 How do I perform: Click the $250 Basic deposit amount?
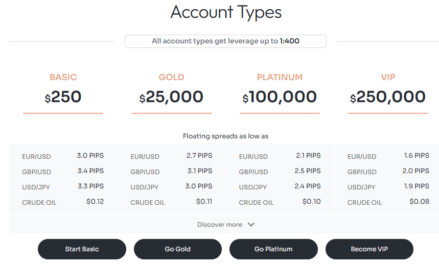click(x=63, y=97)
